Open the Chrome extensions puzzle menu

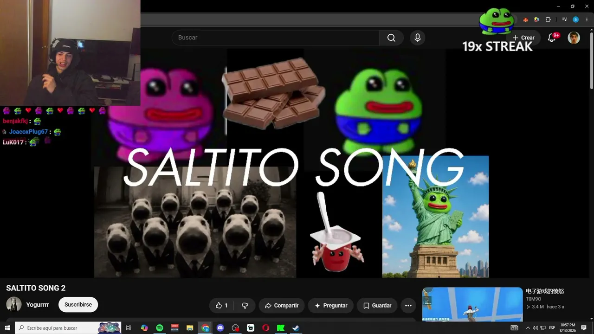pos(548,19)
